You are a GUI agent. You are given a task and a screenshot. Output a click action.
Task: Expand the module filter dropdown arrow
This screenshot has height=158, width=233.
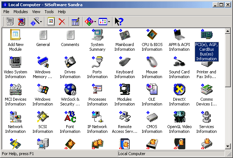pyautogui.click(x=95, y=22)
